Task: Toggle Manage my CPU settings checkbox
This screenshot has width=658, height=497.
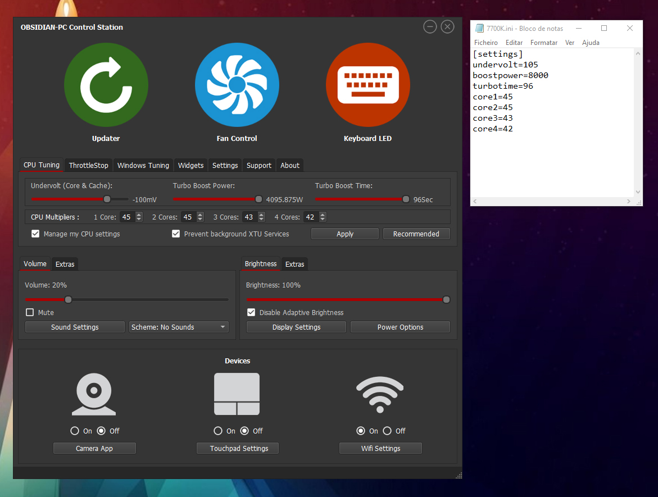Action: [x=35, y=234]
